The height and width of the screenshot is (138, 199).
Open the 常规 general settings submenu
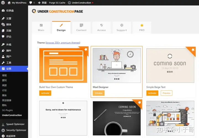point(4,75)
